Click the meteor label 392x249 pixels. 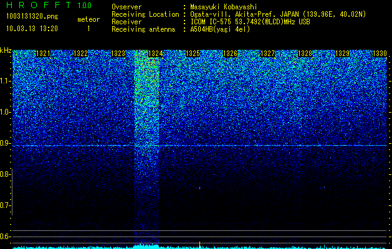[88, 19]
